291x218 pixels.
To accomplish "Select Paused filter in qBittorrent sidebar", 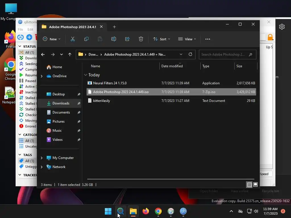I will tap(28, 81).
